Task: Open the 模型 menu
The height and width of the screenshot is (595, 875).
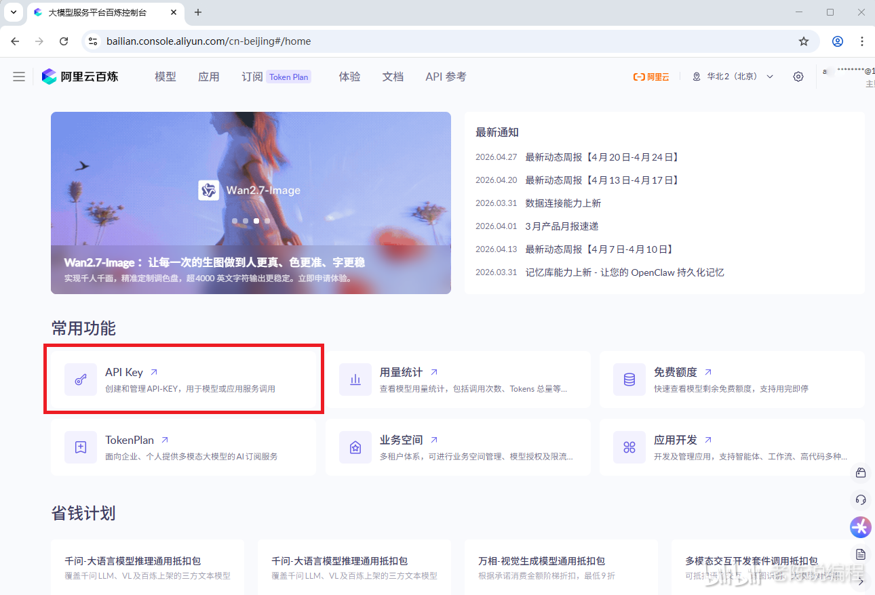Action: (x=166, y=77)
